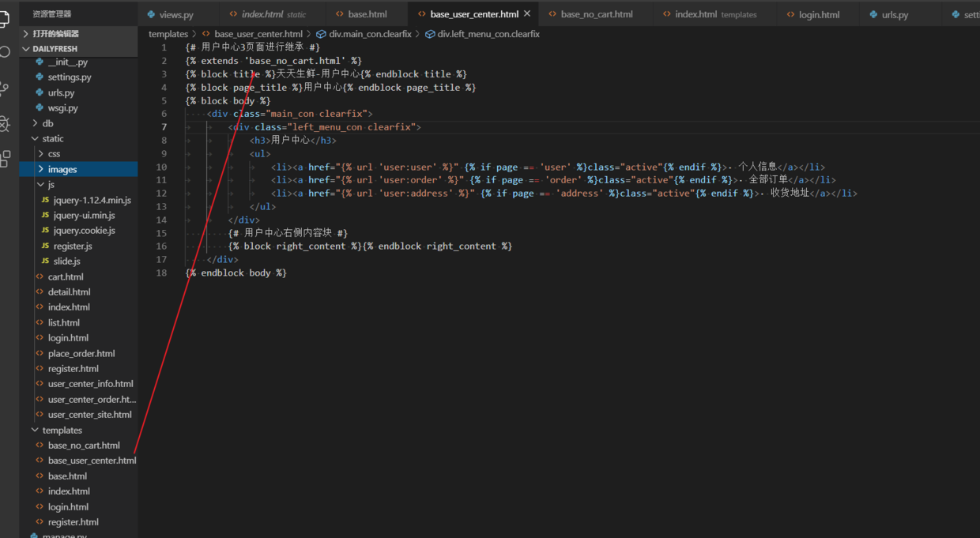Expand the css folder
980x538 pixels.
[x=78, y=154]
